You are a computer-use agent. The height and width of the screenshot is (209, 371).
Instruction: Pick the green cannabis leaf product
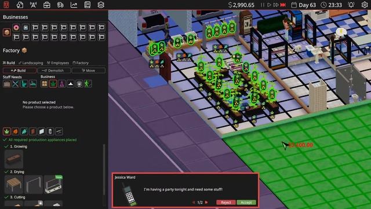point(6,131)
